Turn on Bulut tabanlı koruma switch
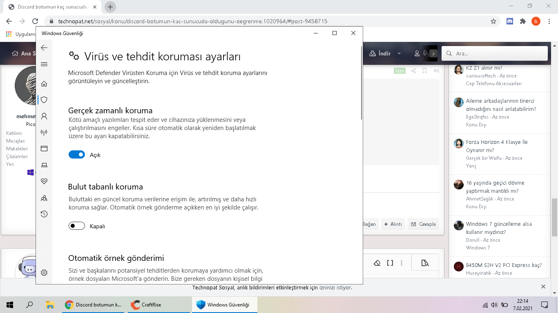The width and height of the screenshot is (558, 313). [77, 226]
